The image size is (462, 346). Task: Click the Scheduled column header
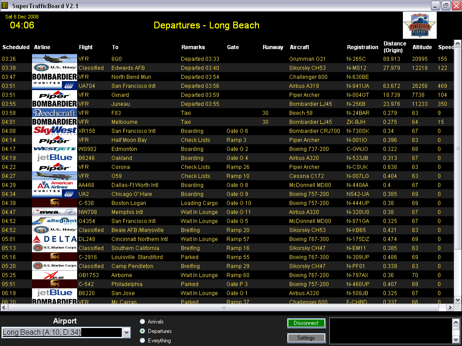click(16, 47)
